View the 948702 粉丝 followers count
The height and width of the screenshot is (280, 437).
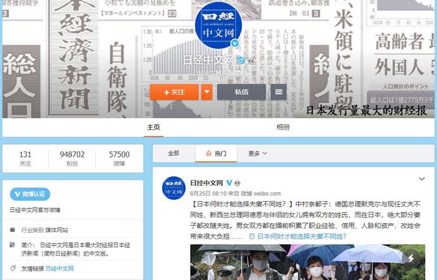click(72, 159)
